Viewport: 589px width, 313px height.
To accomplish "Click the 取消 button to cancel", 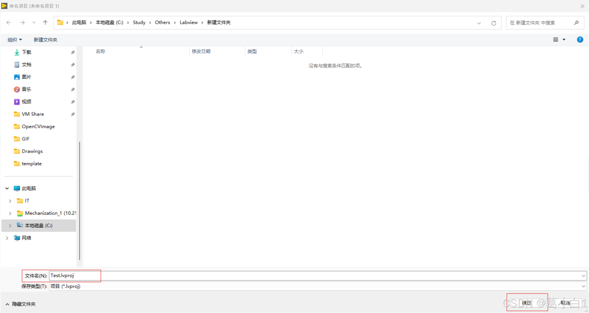I will coord(565,303).
